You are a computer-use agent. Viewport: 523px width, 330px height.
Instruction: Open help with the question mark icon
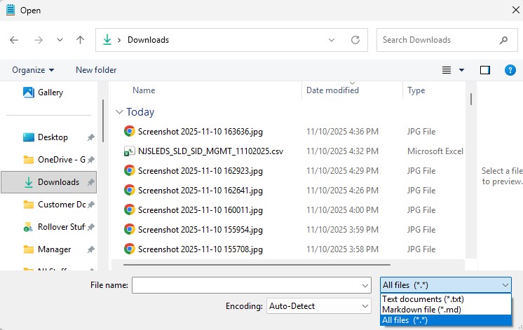point(510,70)
